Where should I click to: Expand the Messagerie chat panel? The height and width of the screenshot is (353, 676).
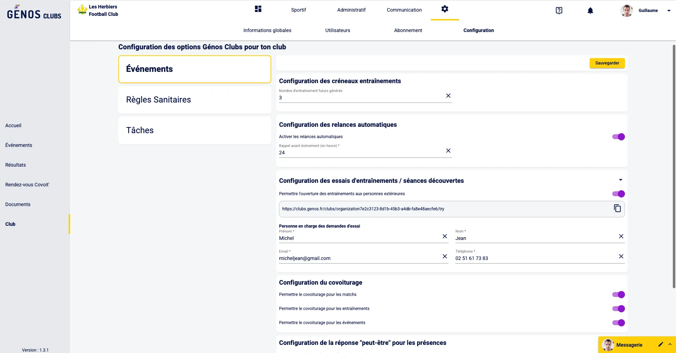[x=670, y=345]
